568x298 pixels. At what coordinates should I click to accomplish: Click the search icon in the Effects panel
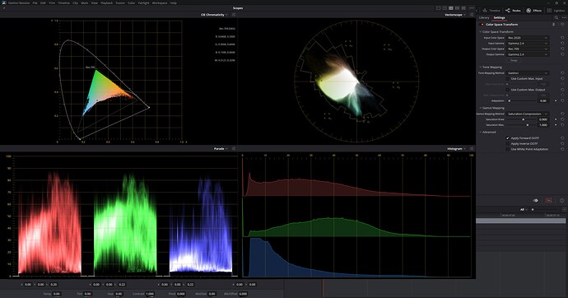[556, 18]
